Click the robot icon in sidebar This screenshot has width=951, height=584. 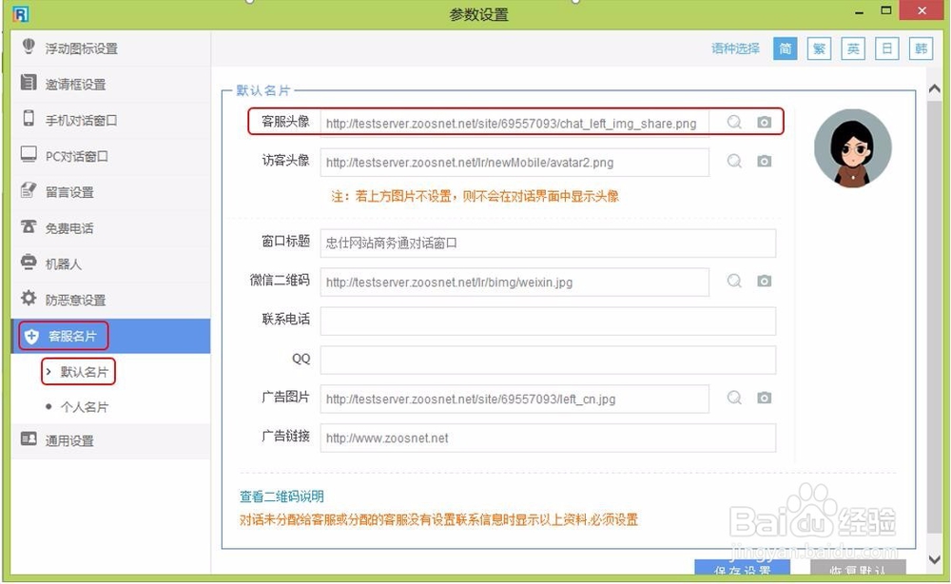click(x=29, y=262)
